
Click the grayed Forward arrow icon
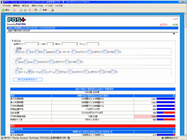[14, 10]
